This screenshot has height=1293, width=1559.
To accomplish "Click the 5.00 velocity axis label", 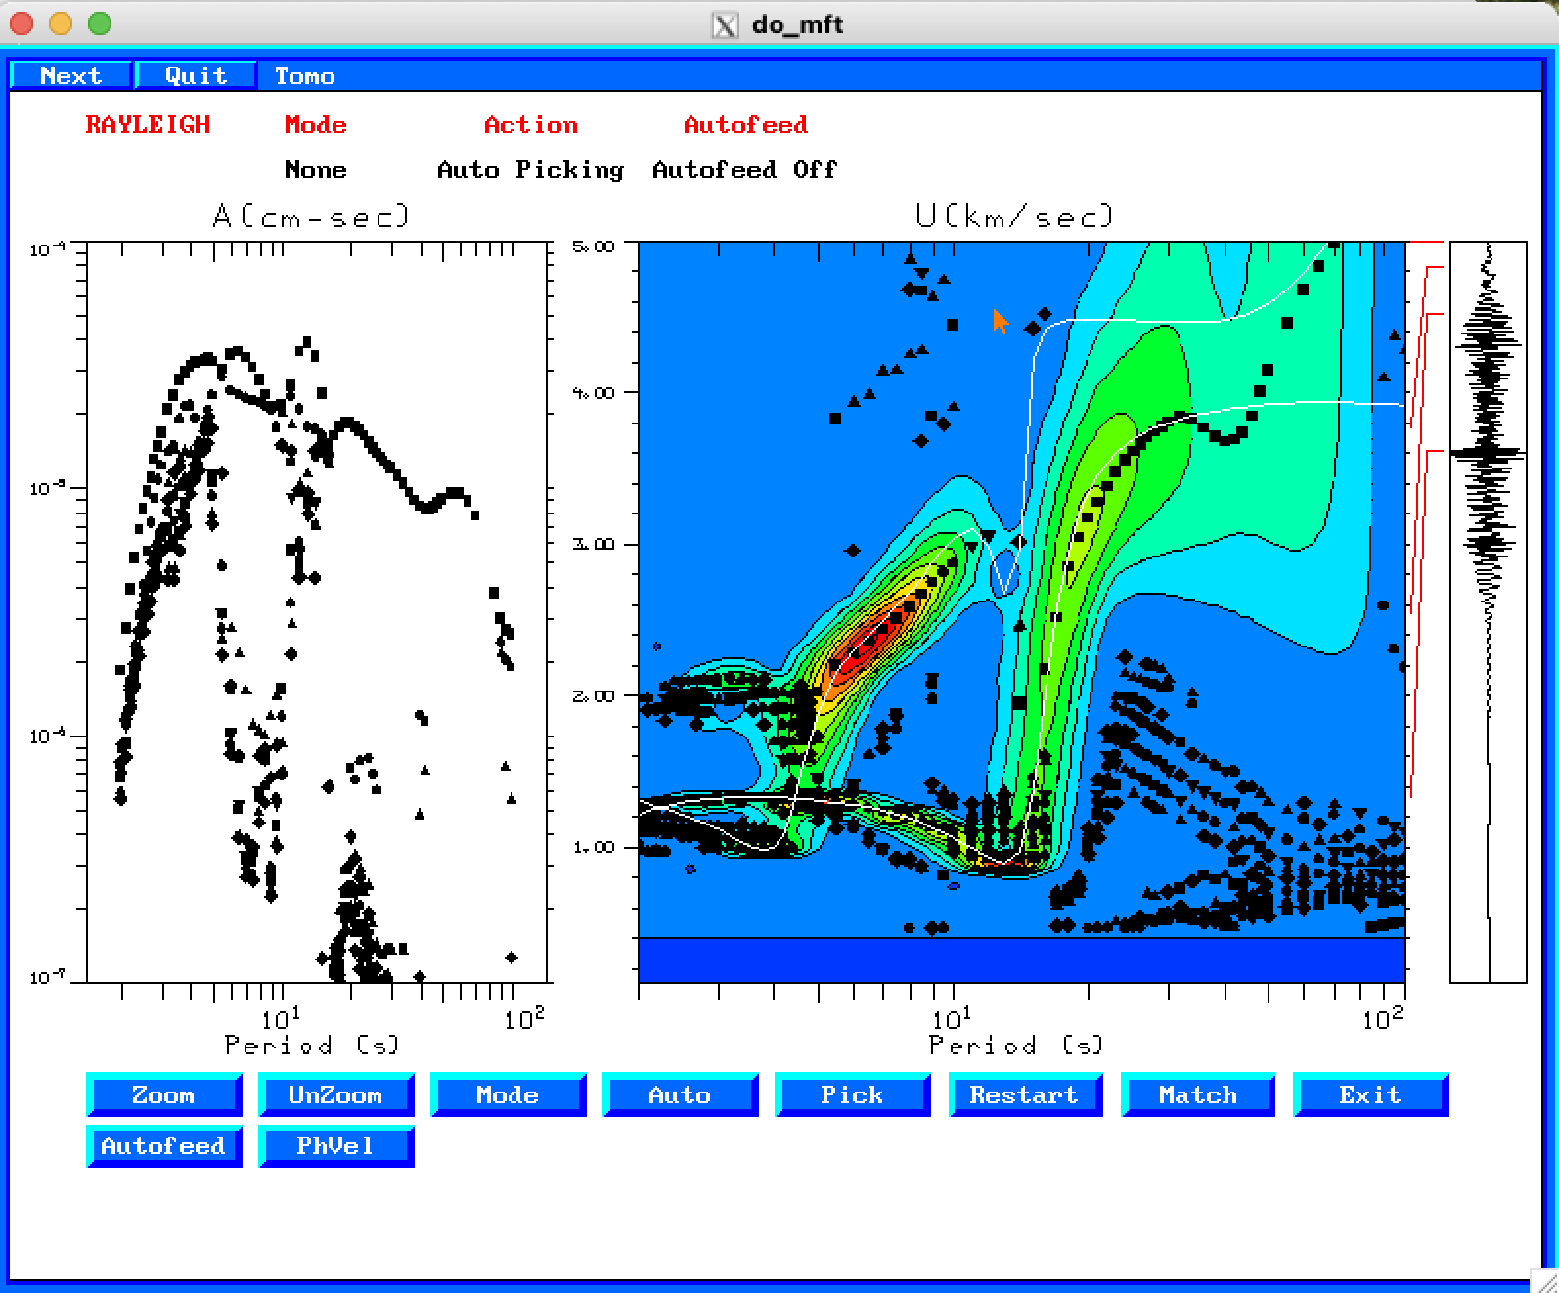I will tap(594, 245).
